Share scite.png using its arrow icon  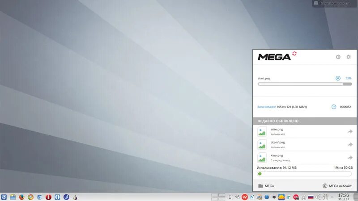pos(350,131)
